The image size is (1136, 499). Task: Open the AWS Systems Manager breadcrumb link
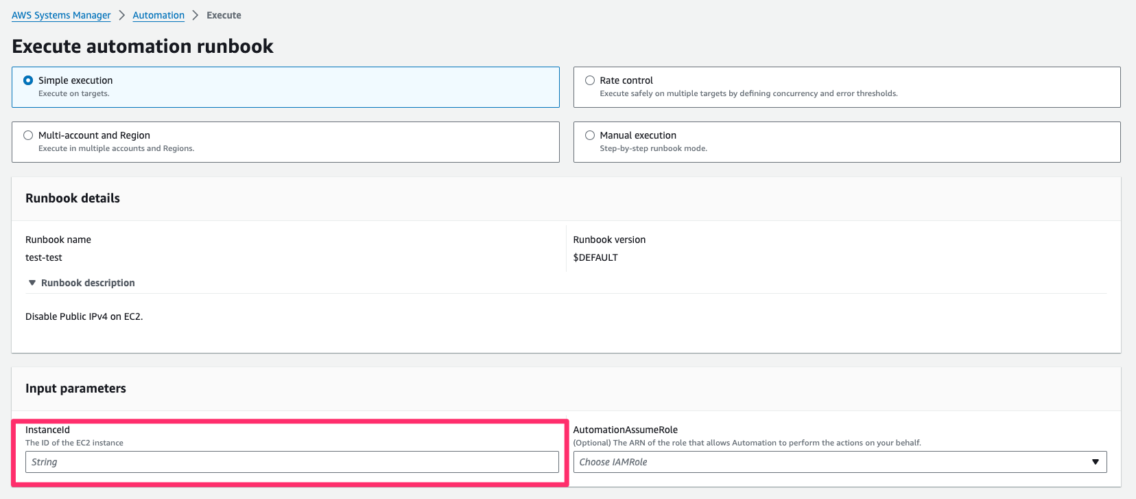pos(61,15)
